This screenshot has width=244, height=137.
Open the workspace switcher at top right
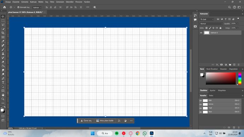(x=239, y=7)
